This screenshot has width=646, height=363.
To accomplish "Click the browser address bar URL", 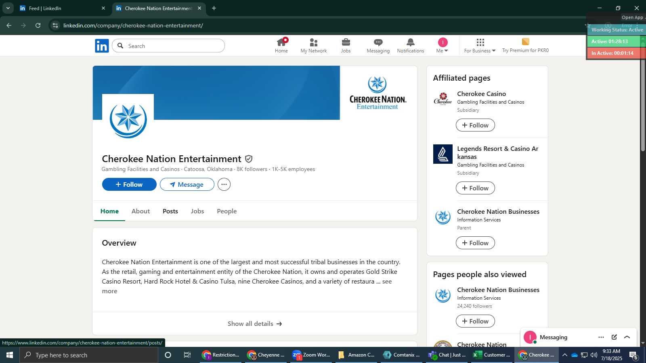I will [x=133, y=25].
